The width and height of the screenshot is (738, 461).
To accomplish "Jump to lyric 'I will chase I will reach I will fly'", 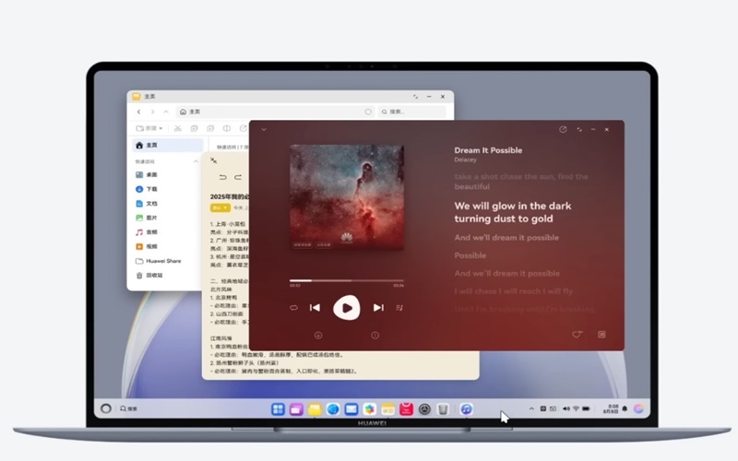I will coord(514,291).
